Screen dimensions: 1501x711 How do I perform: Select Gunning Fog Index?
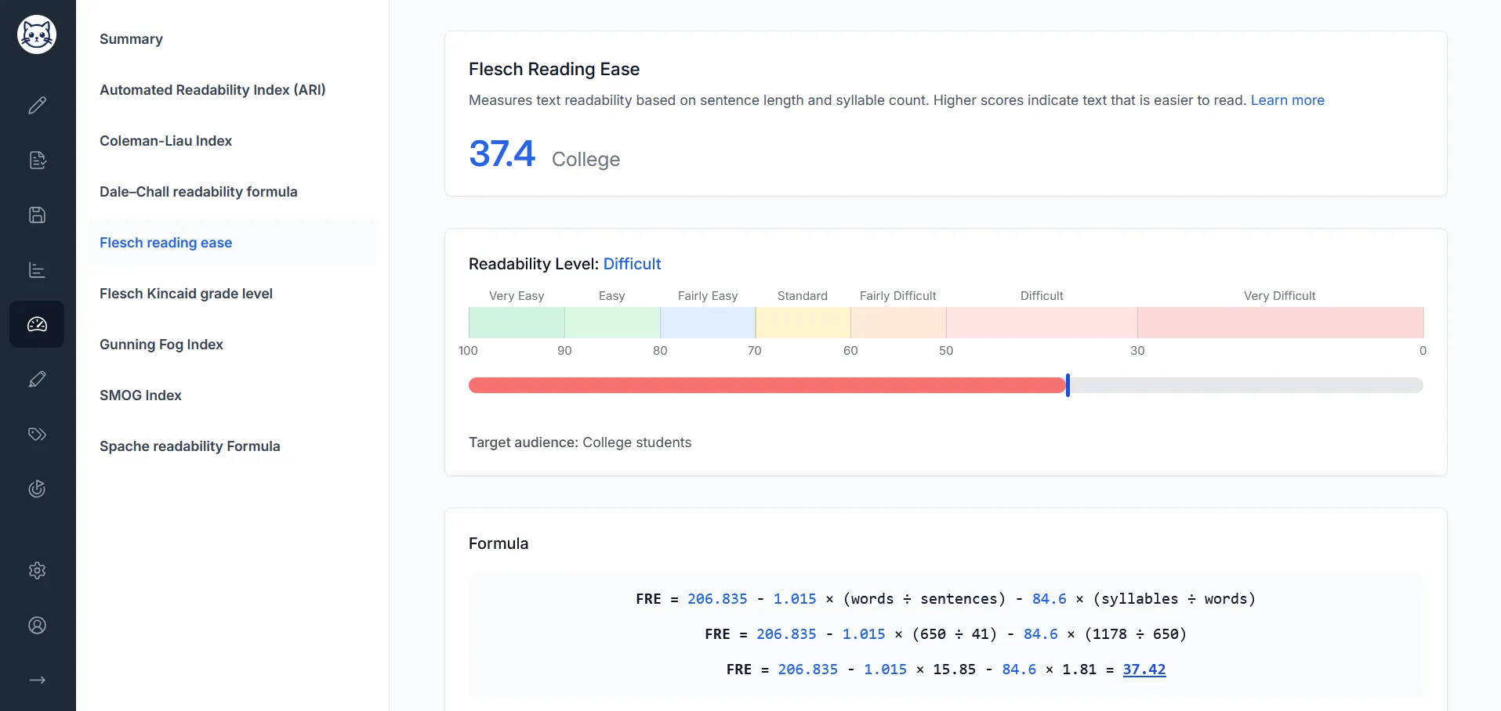161,345
